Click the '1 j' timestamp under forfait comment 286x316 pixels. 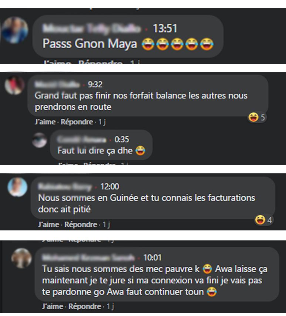102,122
